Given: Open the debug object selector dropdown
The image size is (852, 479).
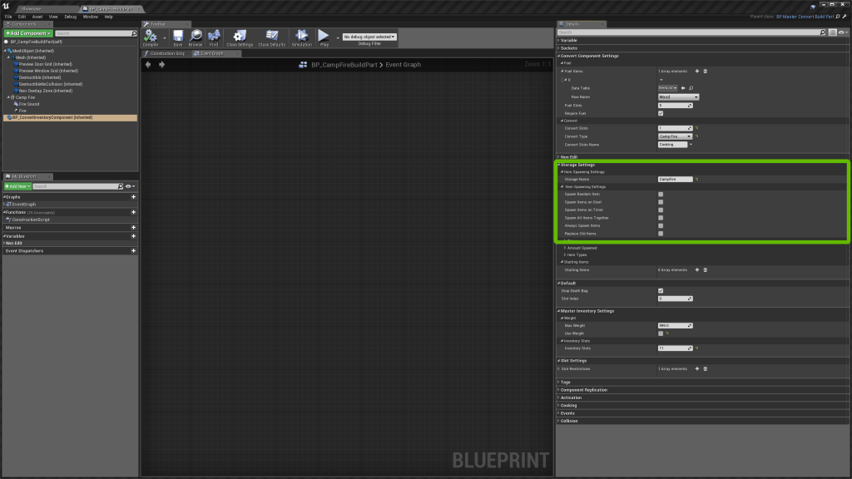Looking at the screenshot, I should click(369, 37).
